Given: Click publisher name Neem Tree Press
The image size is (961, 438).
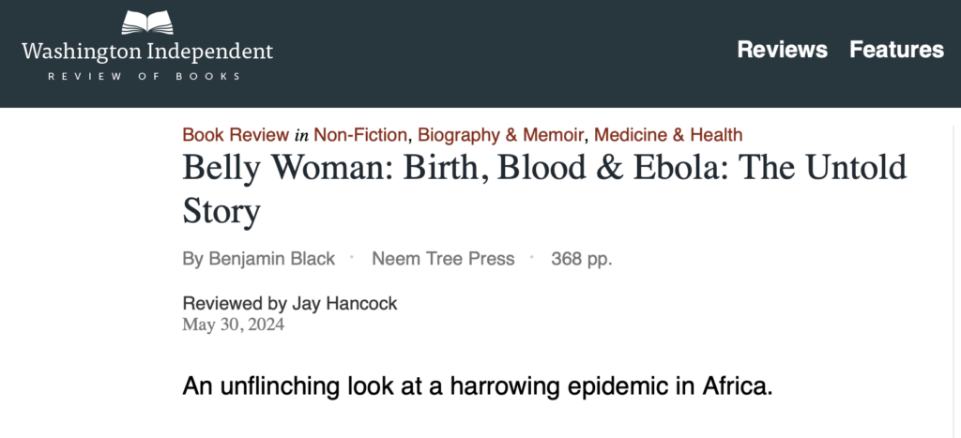Looking at the screenshot, I should (x=443, y=259).
